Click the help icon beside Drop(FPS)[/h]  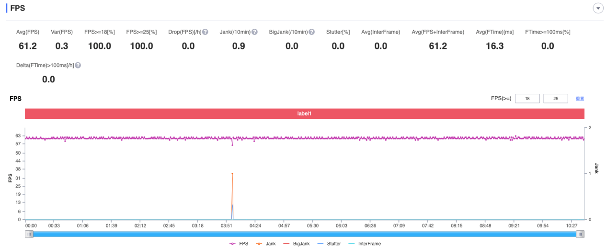click(x=205, y=32)
